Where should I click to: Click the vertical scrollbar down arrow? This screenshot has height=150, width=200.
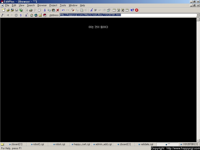click(198, 140)
